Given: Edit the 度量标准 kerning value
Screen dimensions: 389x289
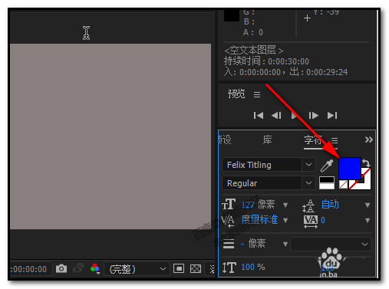Looking at the screenshot, I should point(259,220).
